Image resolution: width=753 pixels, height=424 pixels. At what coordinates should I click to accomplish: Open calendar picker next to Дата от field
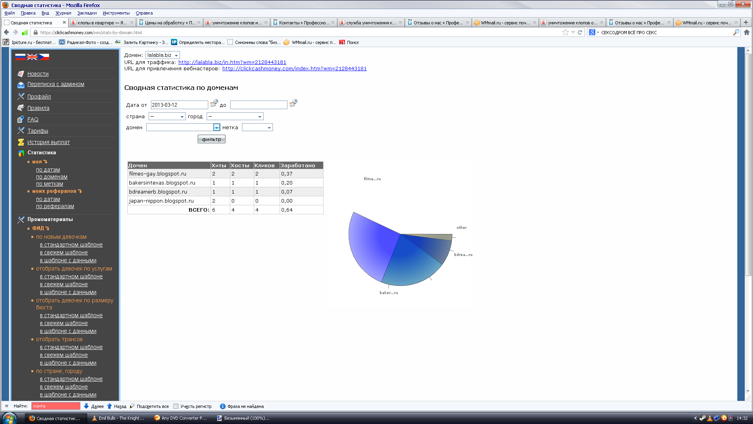pos(214,103)
